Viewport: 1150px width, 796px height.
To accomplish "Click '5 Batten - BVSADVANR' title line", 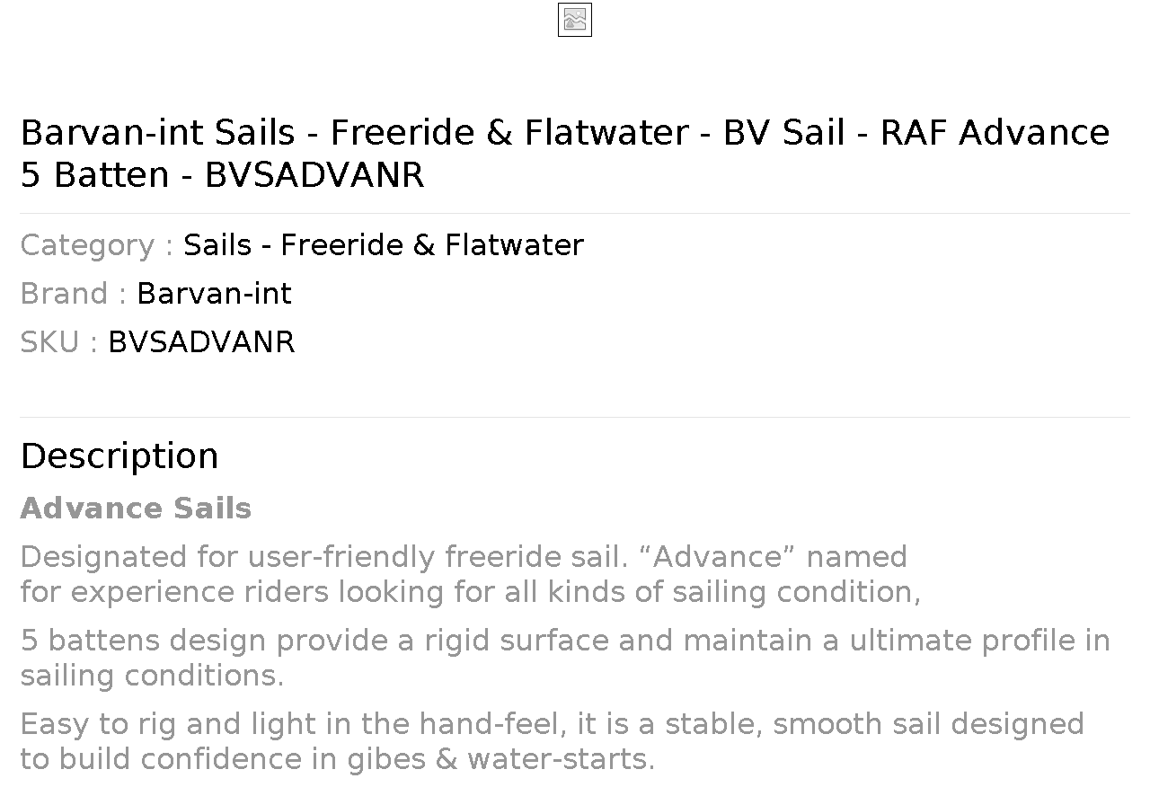I will 222,174.
